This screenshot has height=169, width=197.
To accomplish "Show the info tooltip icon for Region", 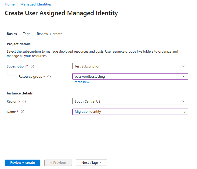I will (24, 102).
